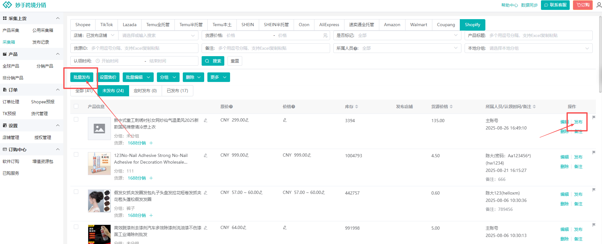Select checkbox for 123No-Nail Adhesive product
Screen dimensions: 602x244
coord(76,154)
